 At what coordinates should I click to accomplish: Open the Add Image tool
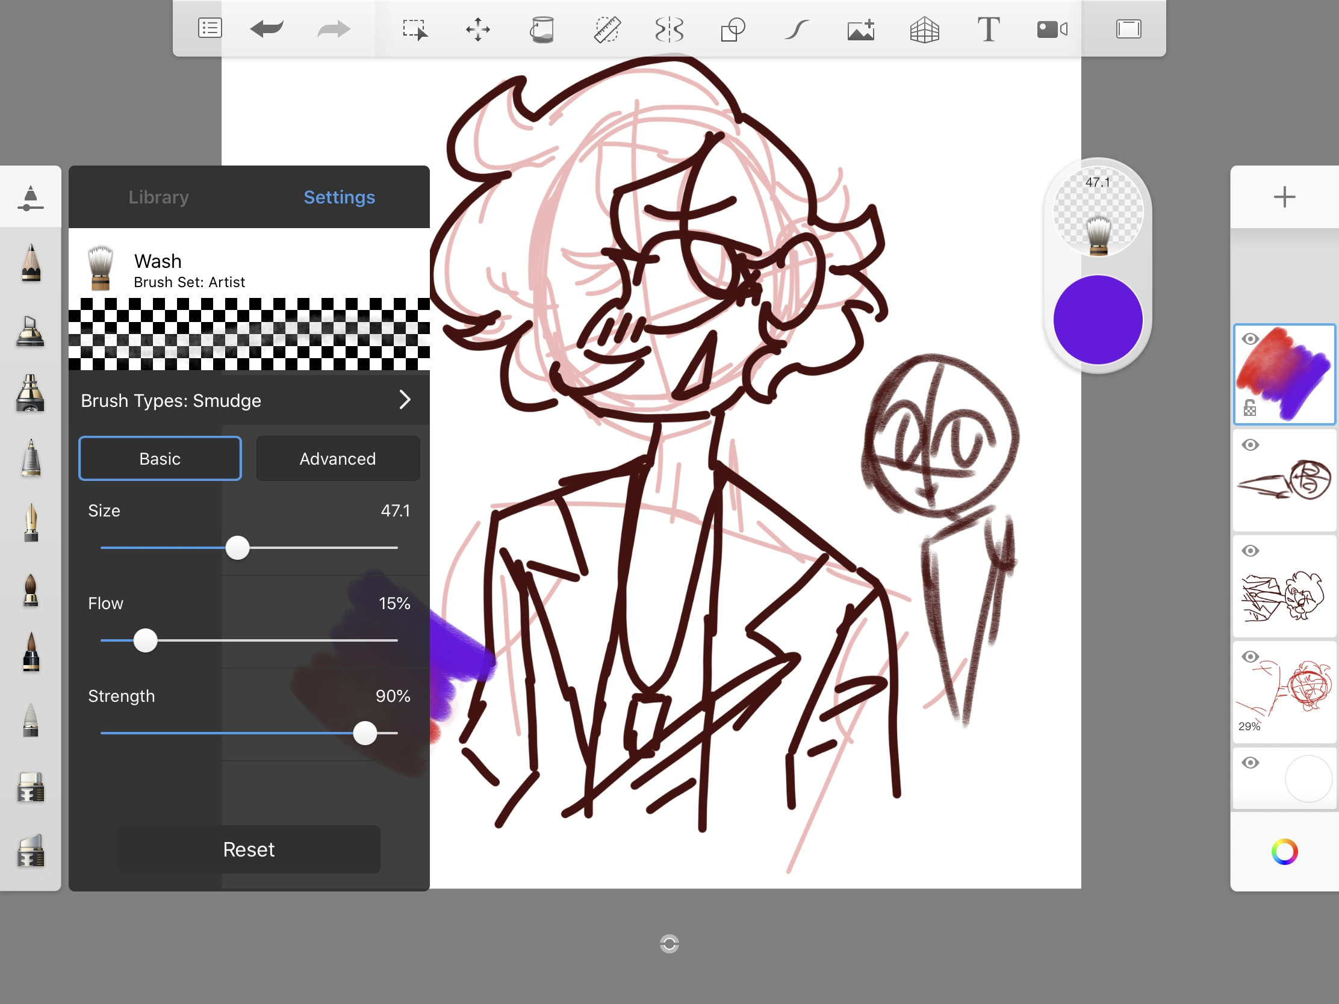(x=860, y=29)
